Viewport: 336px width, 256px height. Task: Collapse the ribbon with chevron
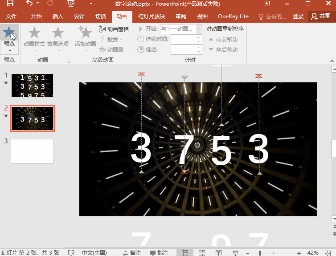click(332, 61)
